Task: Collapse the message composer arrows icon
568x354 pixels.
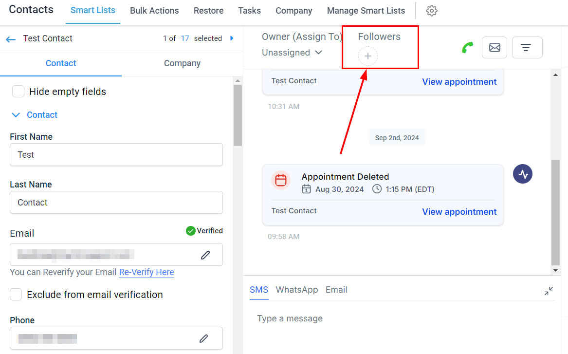Action: (549, 291)
